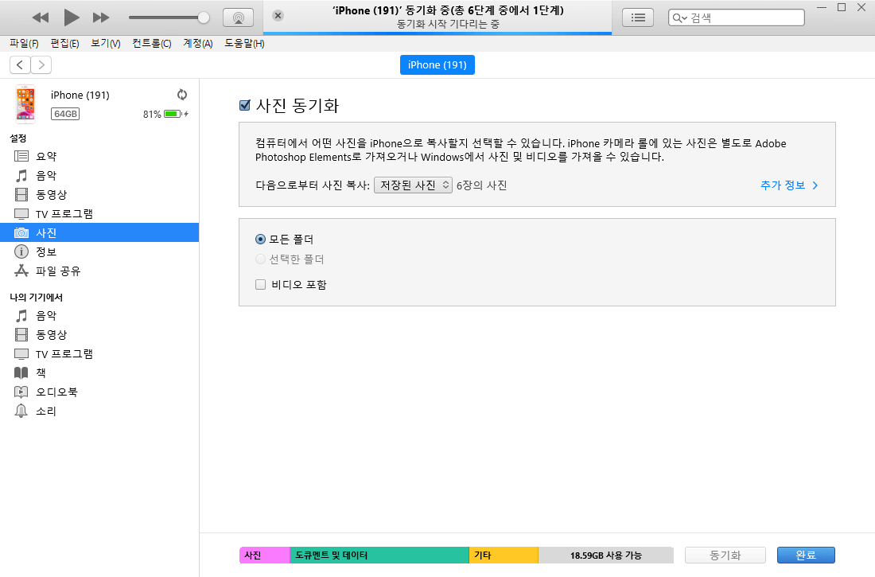Open the 저장된 사진 source dropdown

(413, 185)
